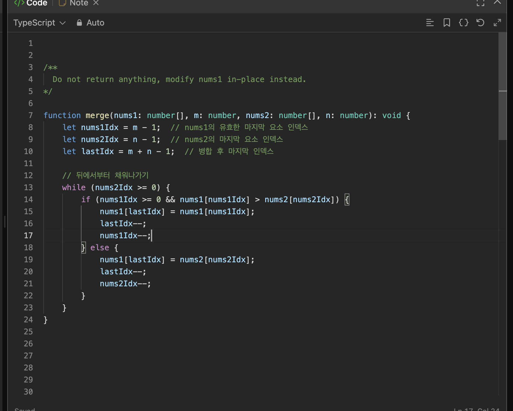Click line number 24 in the gutter
The image size is (513, 411).
pyautogui.click(x=28, y=320)
